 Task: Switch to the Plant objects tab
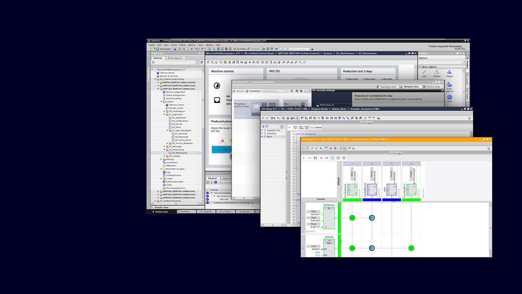pyautogui.click(x=175, y=58)
